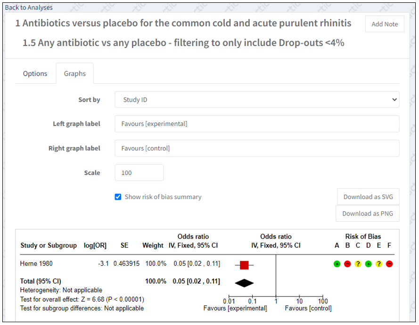The height and width of the screenshot is (325, 419).
Task: Click red risk of bias icon under column B
Action: tap(347, 264)
